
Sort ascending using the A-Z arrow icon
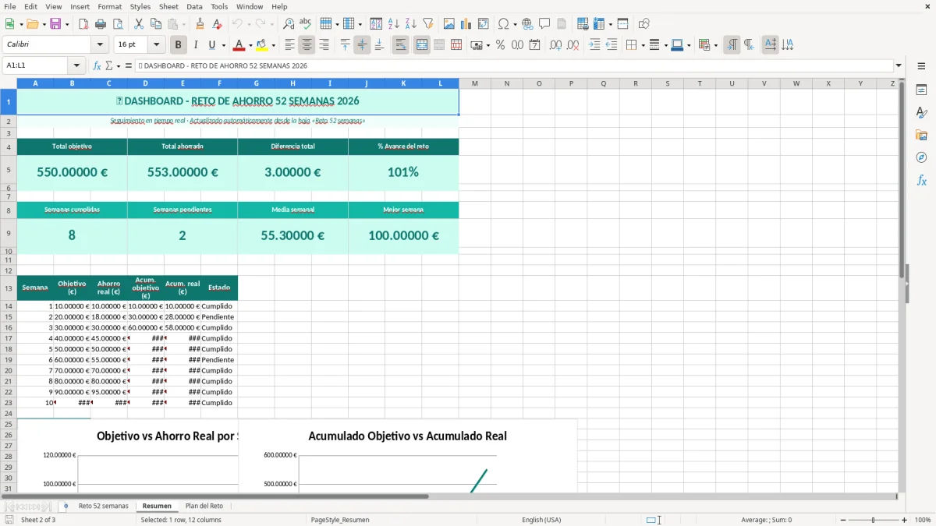coord(394,24)
